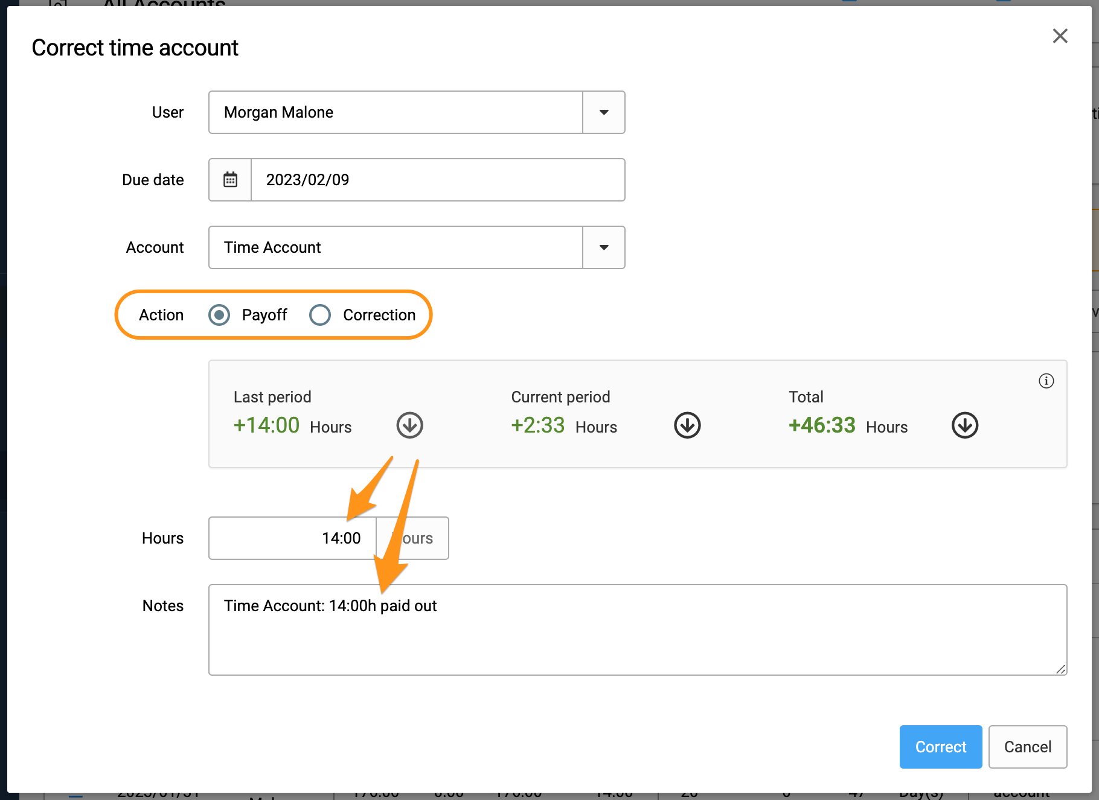Click the Correct time account title

pos(135,48)
